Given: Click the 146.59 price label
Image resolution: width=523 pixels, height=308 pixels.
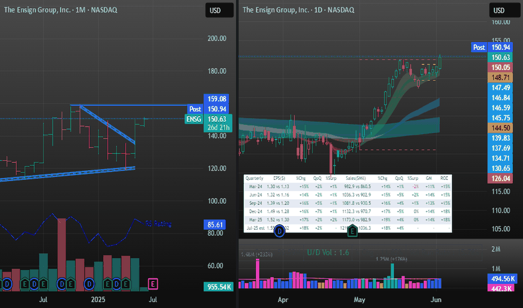Looking at the screenshot, I should pyautogui.click(x=501, y=108).
